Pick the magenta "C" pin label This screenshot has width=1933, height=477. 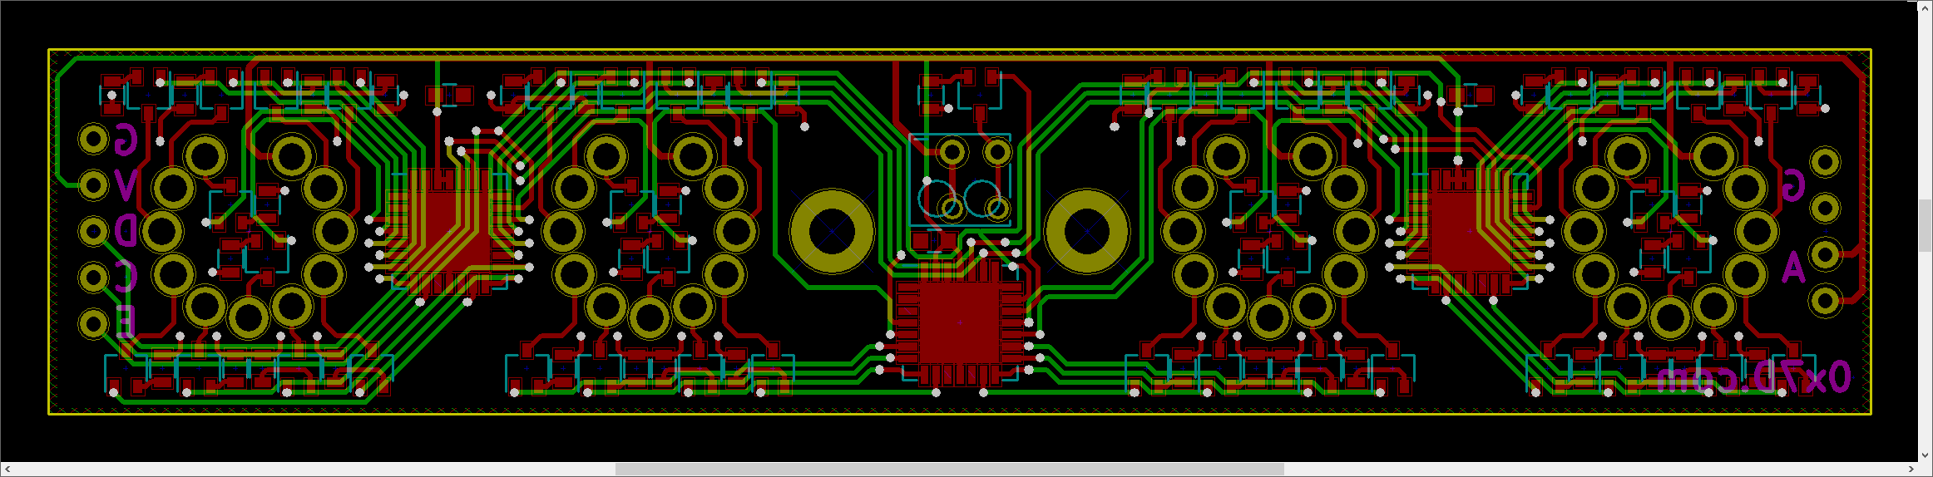tap(126, 276)
